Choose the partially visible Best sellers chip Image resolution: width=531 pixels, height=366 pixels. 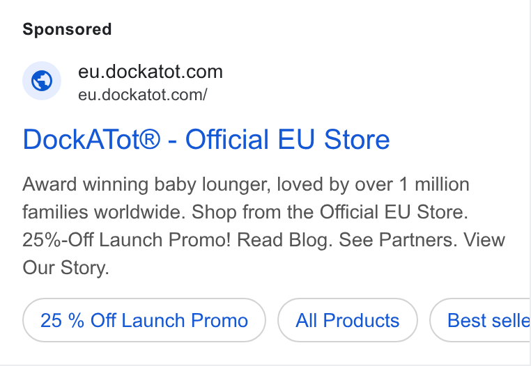[x=480, y=320]
